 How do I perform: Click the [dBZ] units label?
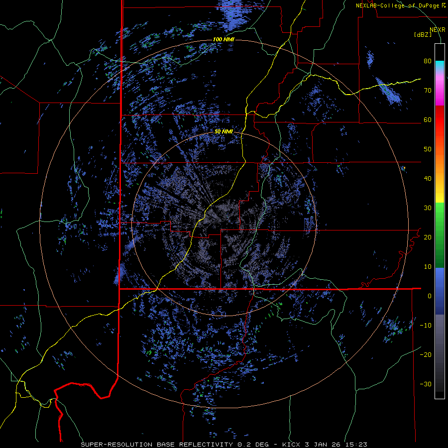(x=423, y=34)
